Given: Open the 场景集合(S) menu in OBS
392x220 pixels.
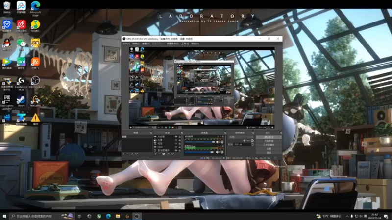Looking at the screenshot, I should click(173, 44).
